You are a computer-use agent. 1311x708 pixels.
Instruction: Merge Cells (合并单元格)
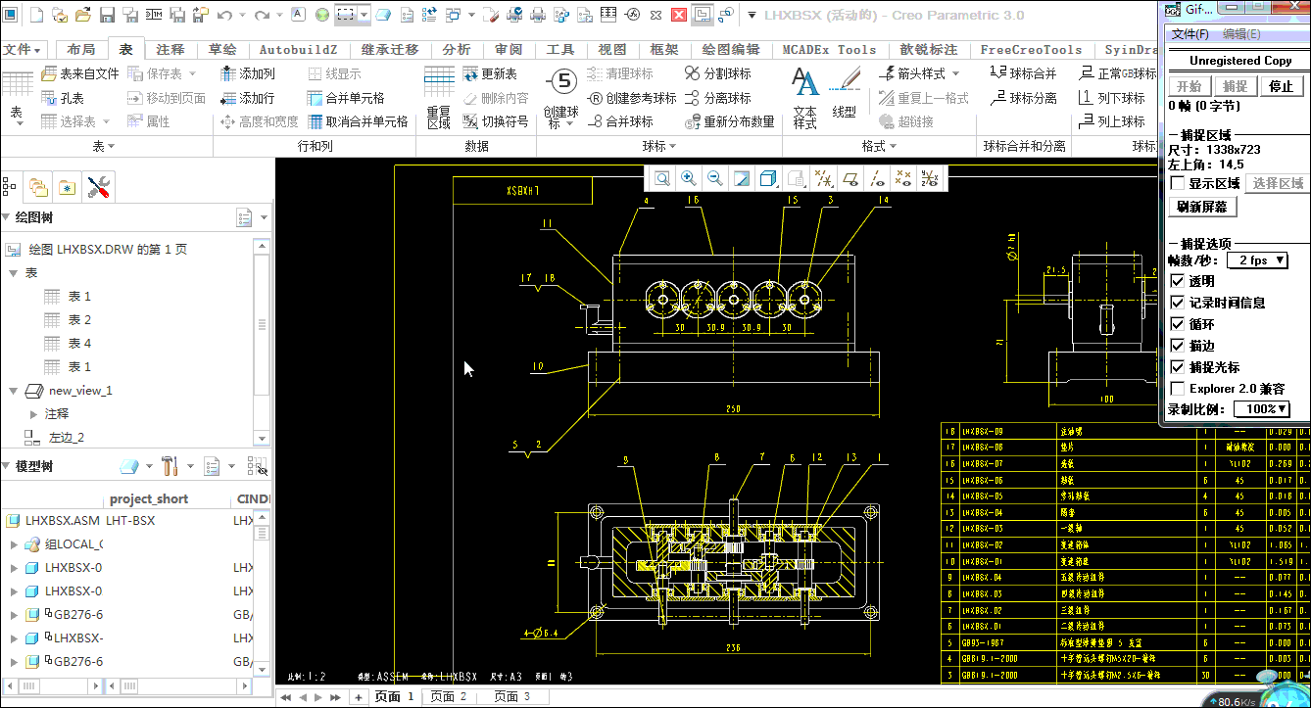tap(346, 98)
